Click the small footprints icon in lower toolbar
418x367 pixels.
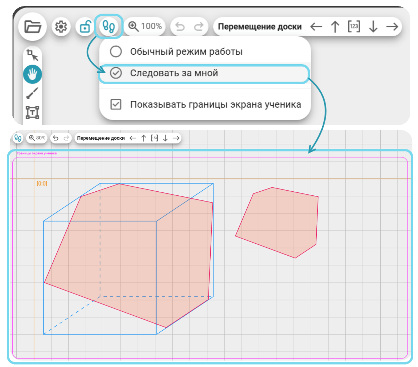point(18,138)
